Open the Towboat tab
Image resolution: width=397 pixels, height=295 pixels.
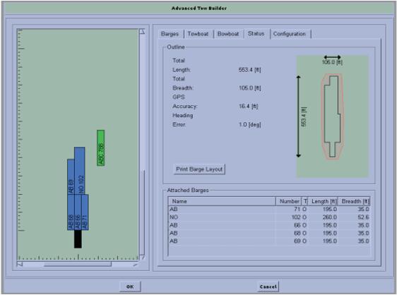pyautogui.click(x=198, y=34)
